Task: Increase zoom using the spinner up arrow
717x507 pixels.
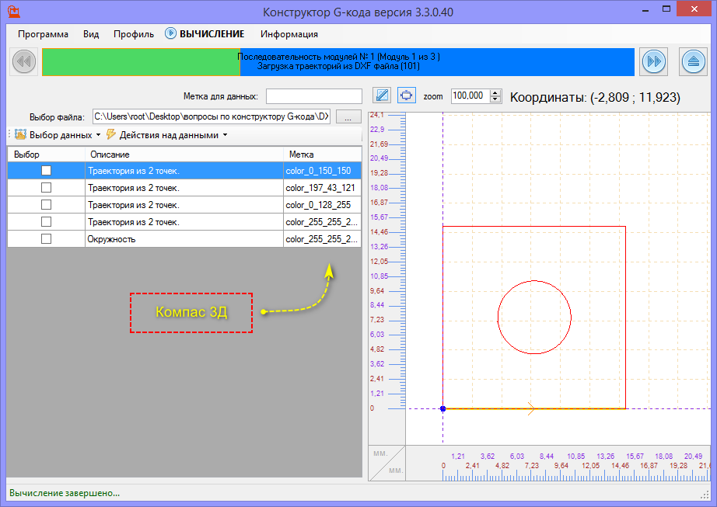Action: 496,92
